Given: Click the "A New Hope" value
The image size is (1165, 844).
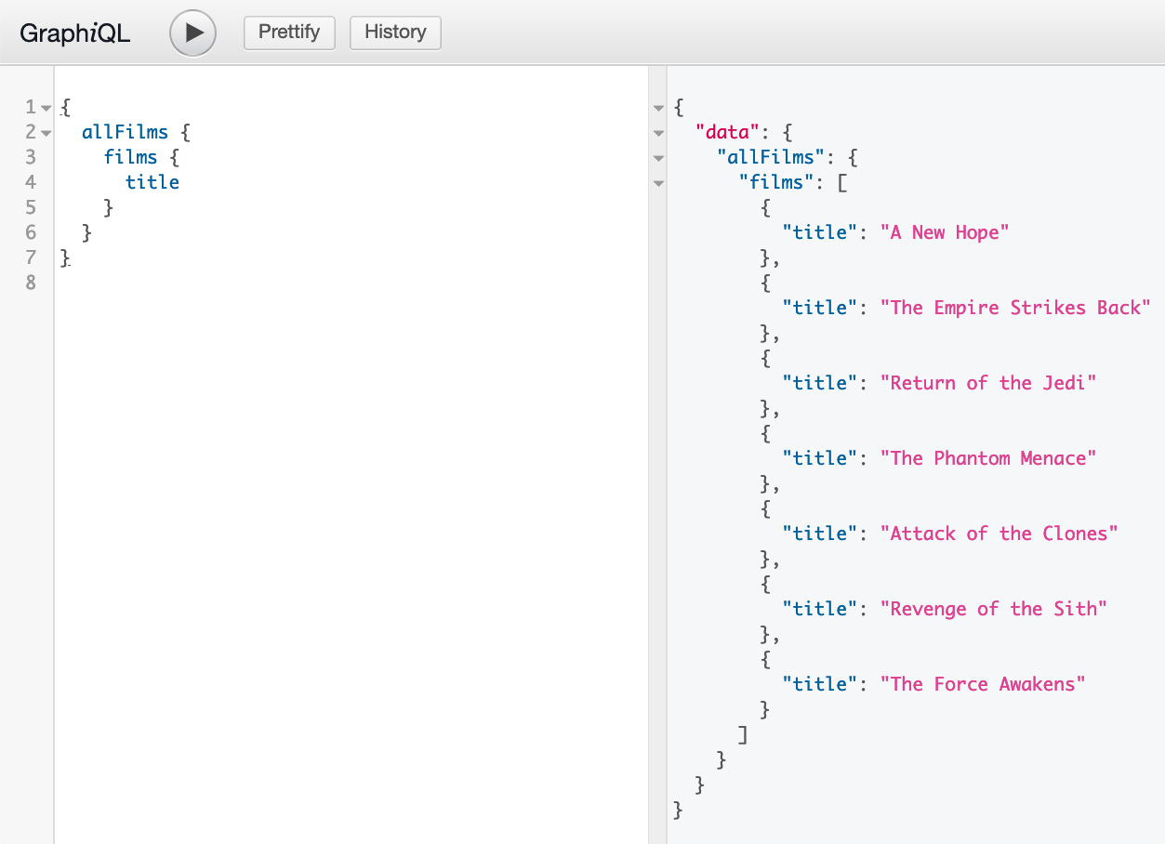Looking at the screenshot, I should tap(945, 232).
